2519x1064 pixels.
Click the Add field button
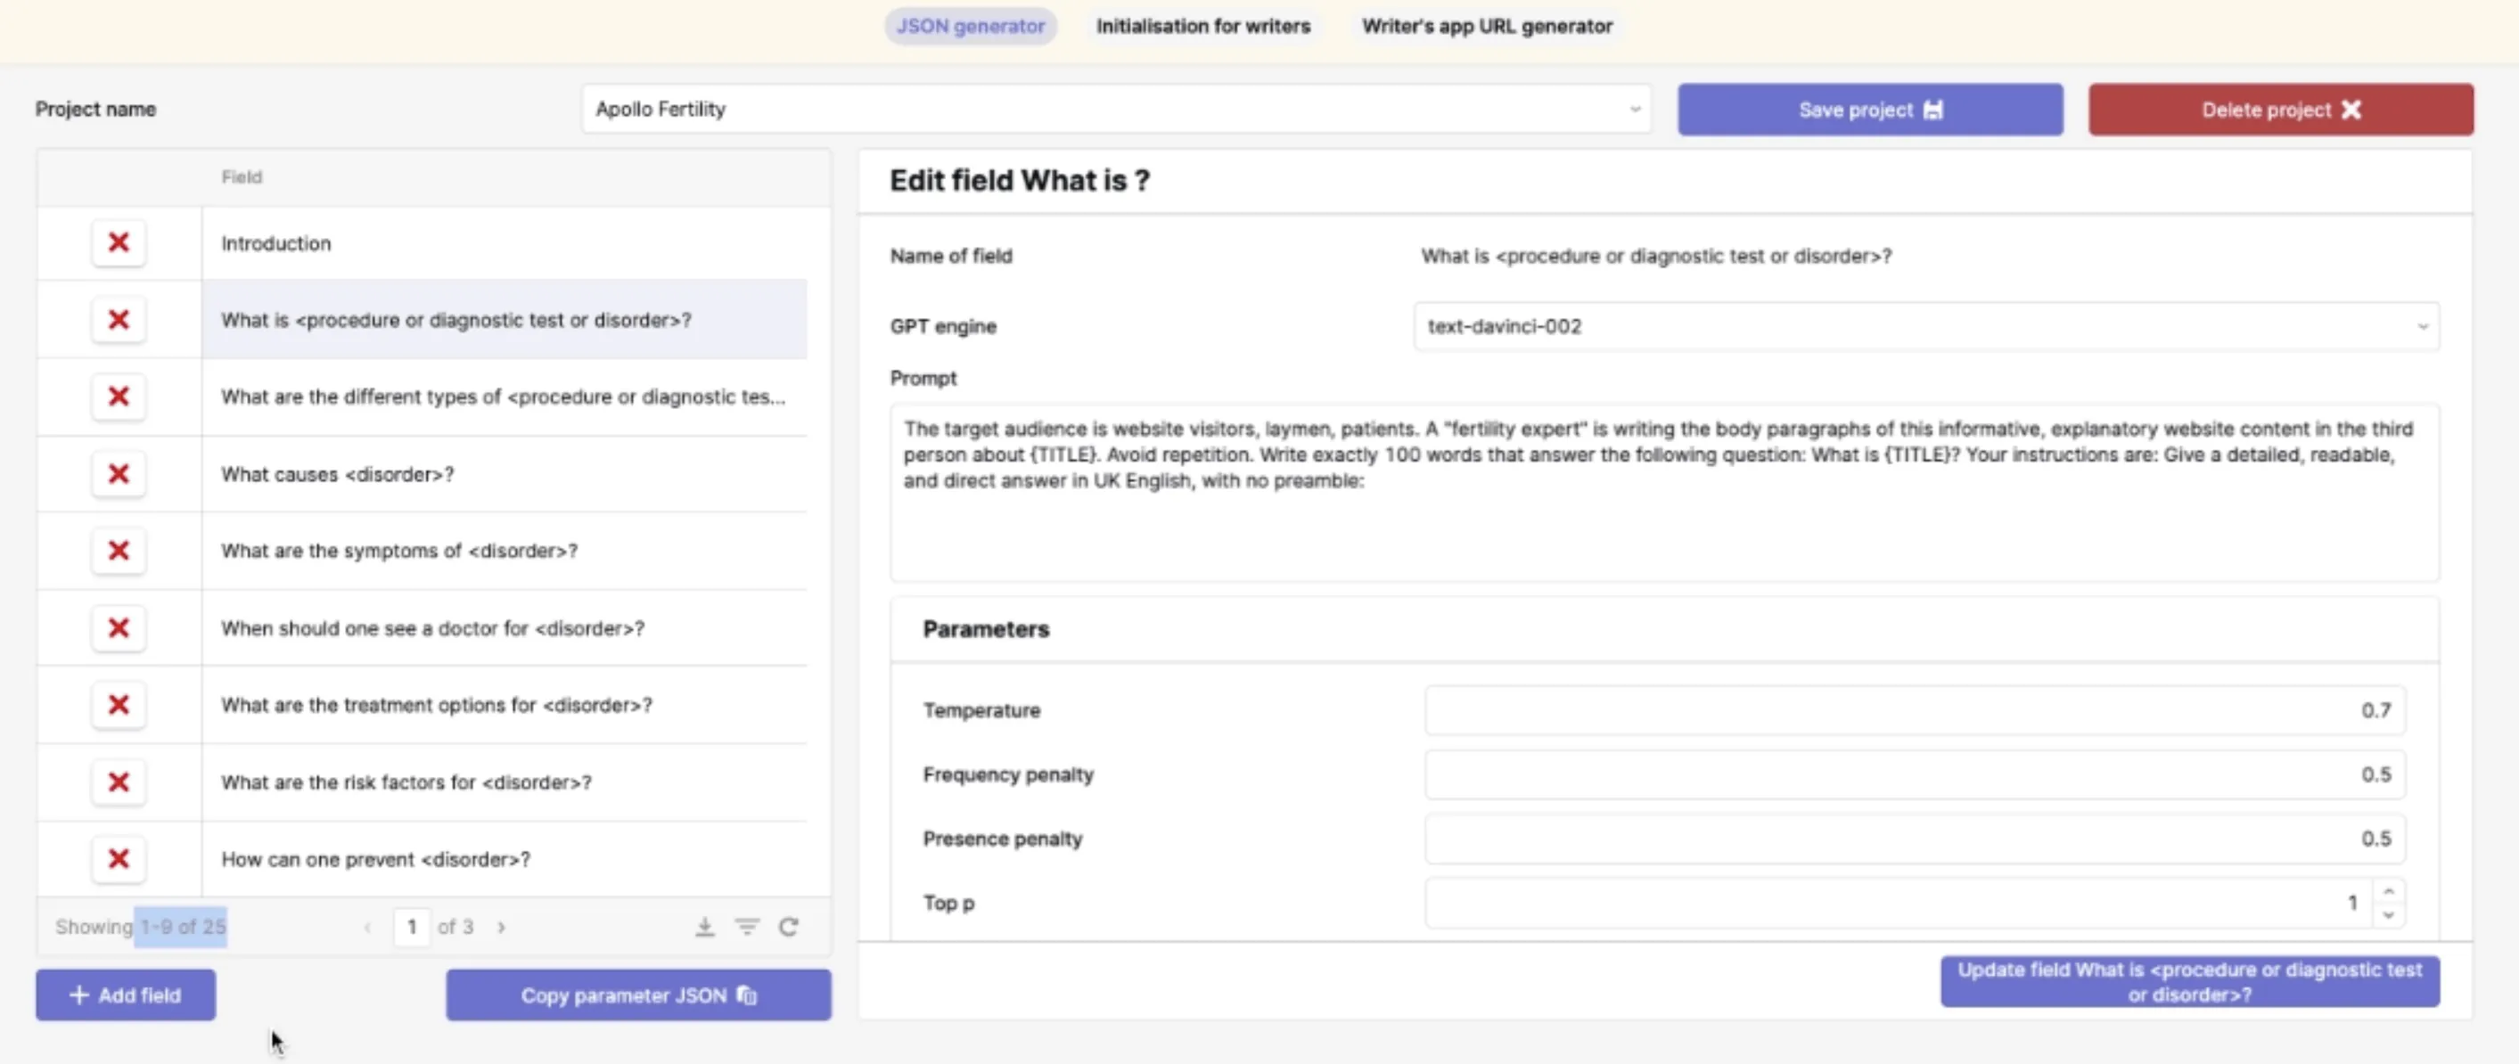point(125,994)
